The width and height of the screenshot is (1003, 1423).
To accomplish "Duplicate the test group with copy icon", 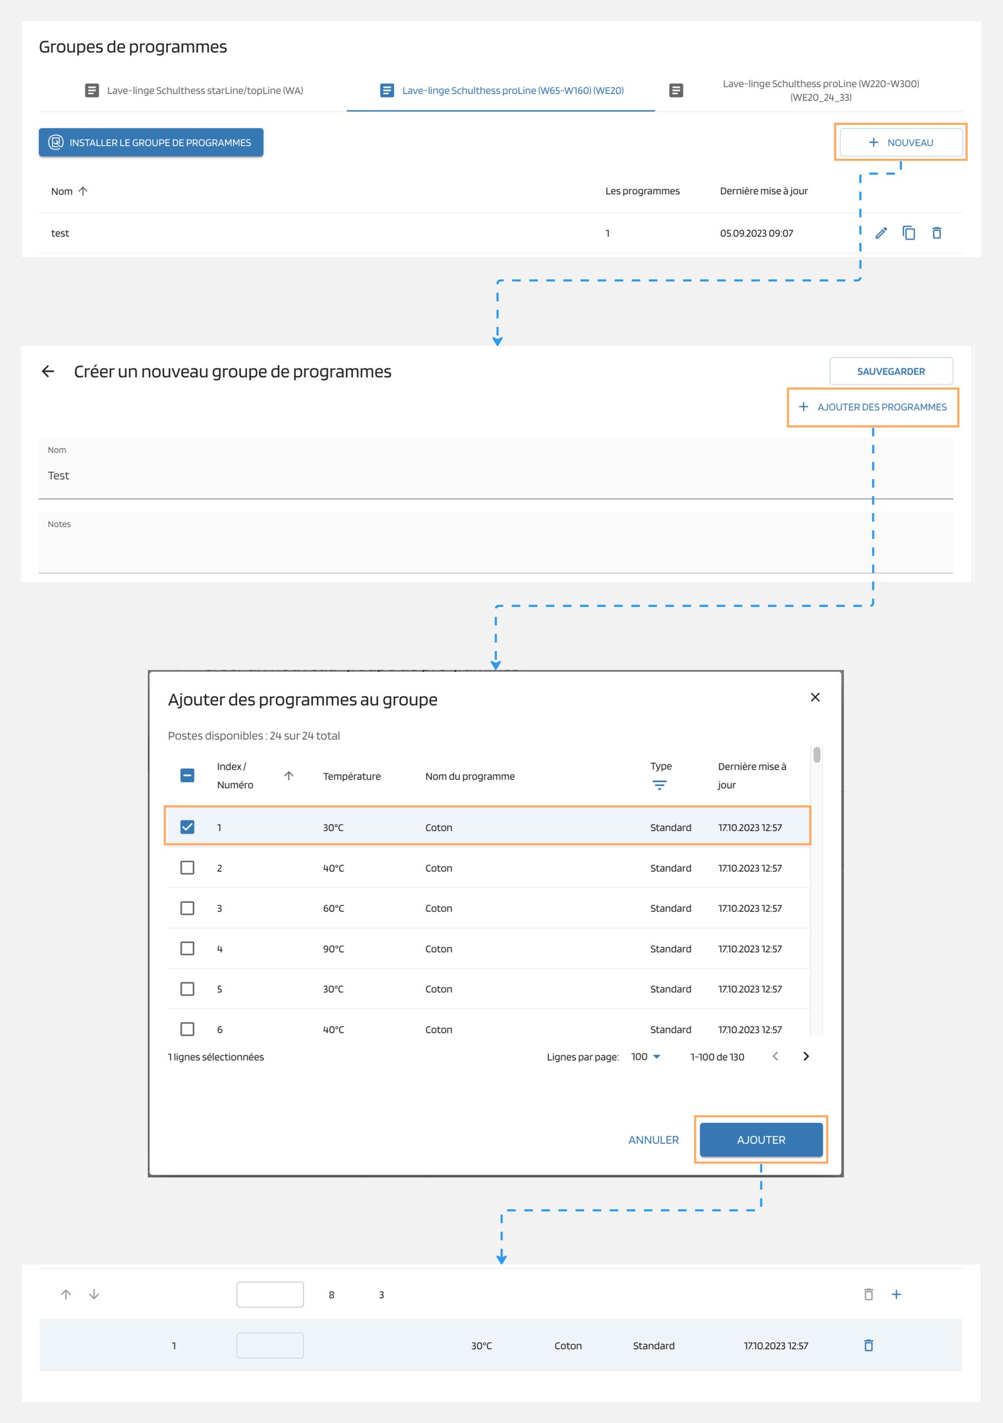I will [x=908, y=233].
